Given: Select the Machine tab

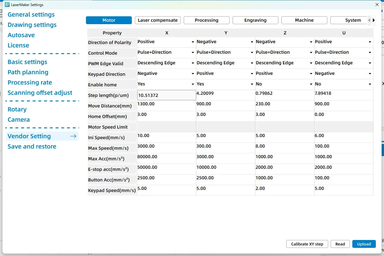Looking at the screenshot, I should click(304, 20).
